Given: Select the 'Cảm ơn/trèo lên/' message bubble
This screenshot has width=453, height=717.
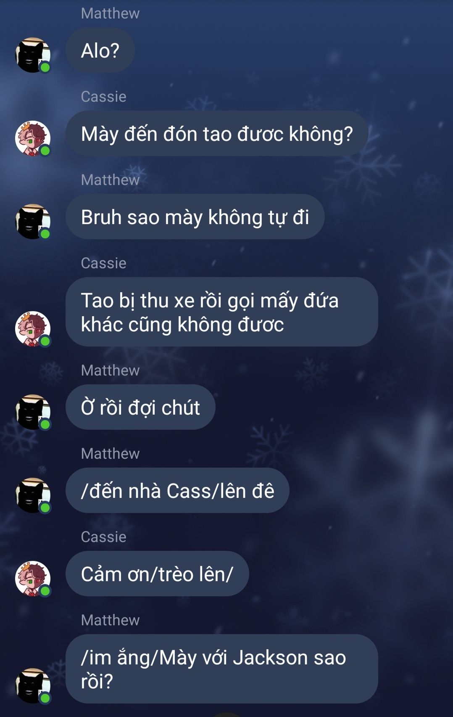Looking at the screenshot, I should 157,574.
